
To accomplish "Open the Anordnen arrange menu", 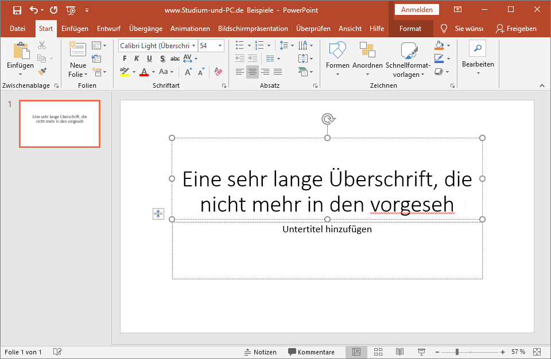I will (x=367, y=58).
